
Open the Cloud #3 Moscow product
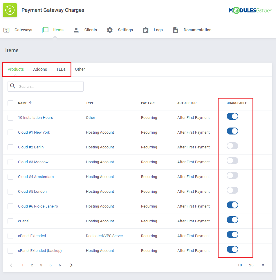pyautogui.click(x=33, y=162)
